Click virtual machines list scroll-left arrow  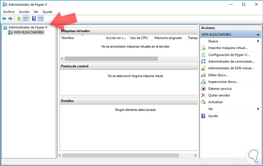[x=62, y=59]
